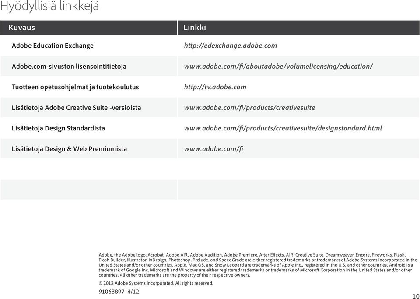Select the Lisätietoja Adobe Creative Suite -versioista label

point(76,107)
